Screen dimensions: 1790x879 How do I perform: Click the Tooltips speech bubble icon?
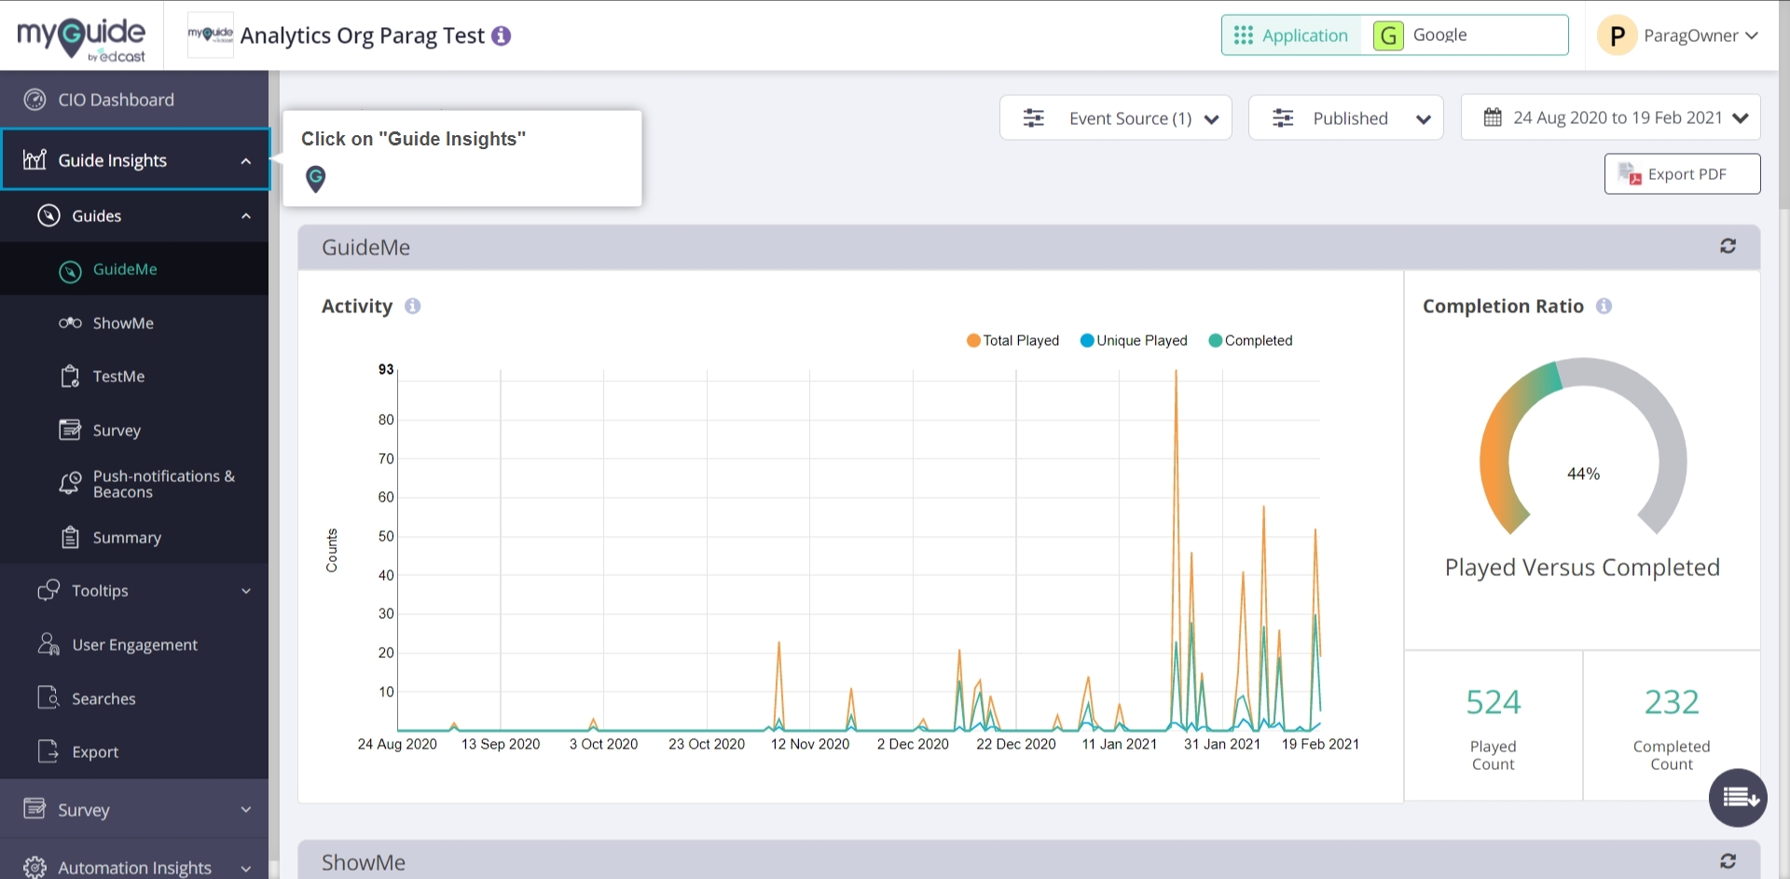coord(48,590)
